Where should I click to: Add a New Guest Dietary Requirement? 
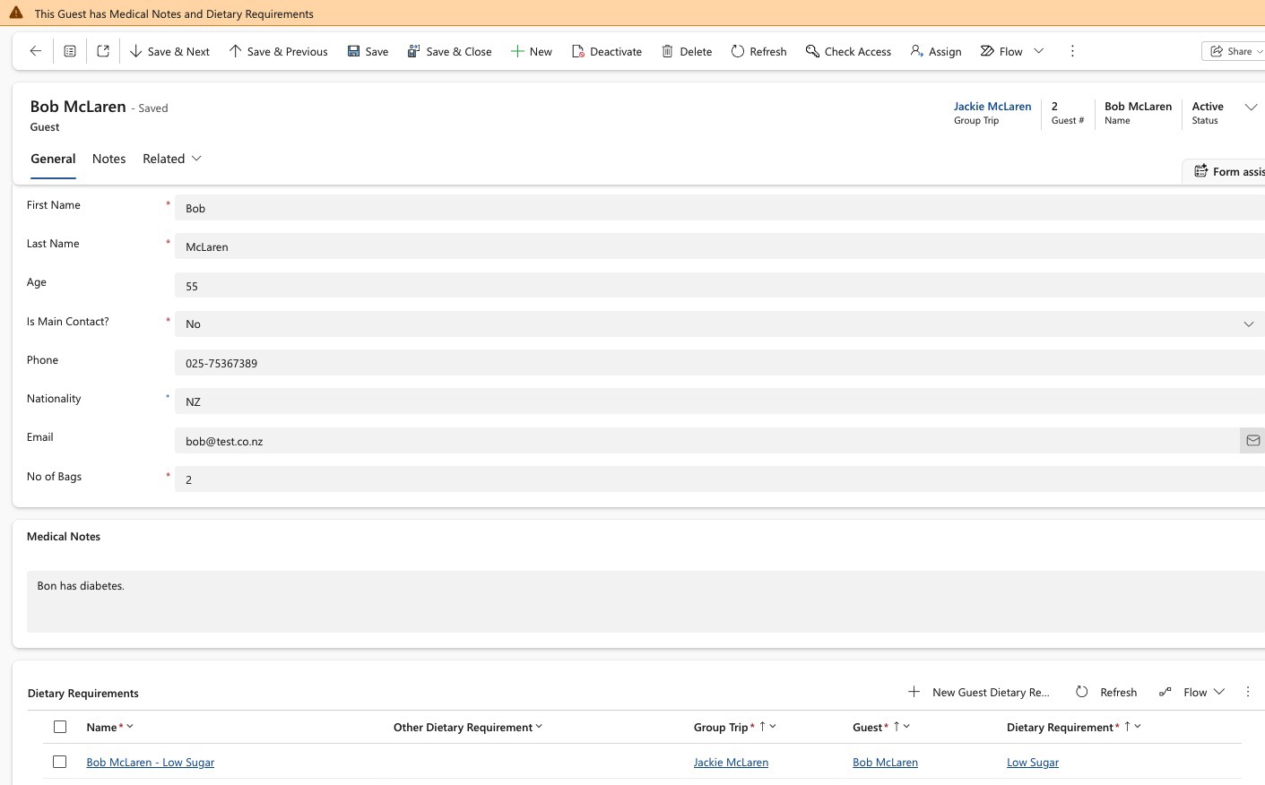(x=978, y=692)
